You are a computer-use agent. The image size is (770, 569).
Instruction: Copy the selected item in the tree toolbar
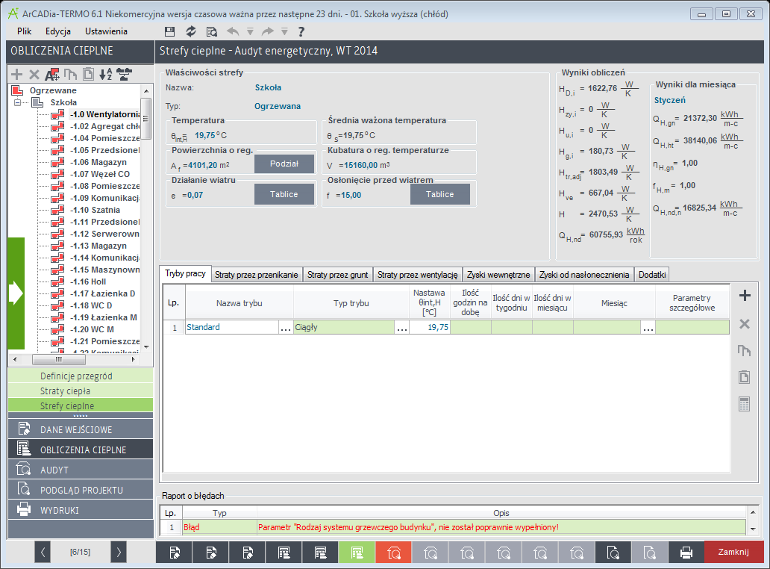70,74
